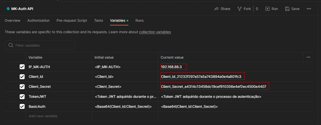321x125 pixels.
Task: Open the Pre-request Script tab
Action: [72, 20]
